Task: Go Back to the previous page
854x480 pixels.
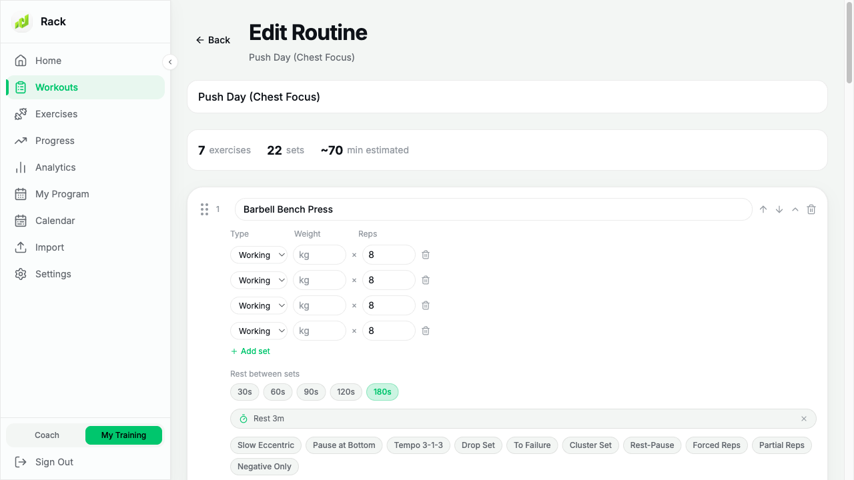Action: point(213,40)
